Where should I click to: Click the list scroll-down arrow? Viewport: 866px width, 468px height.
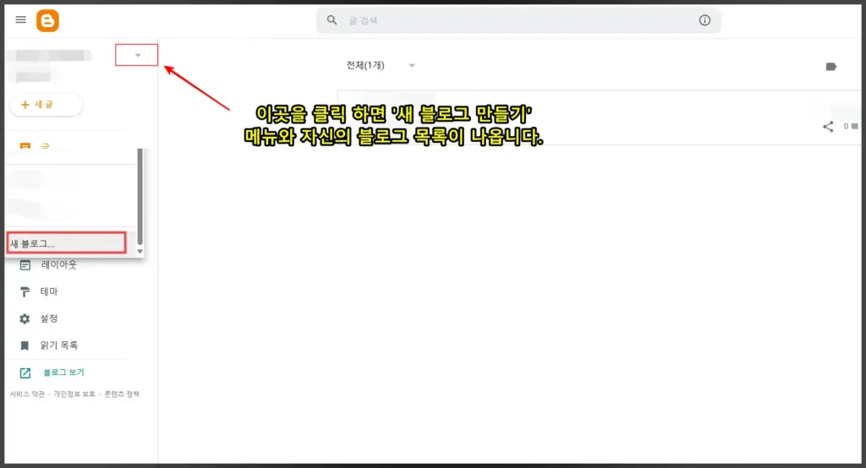click(140, 251)
